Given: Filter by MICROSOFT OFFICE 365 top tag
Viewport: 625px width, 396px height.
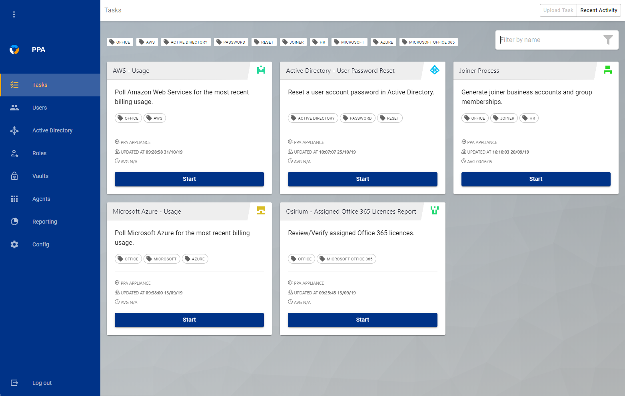Looking at the screenshot, I should [429, 42].
